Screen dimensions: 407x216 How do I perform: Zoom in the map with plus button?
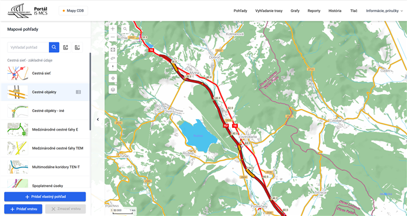tap(113, 29)
